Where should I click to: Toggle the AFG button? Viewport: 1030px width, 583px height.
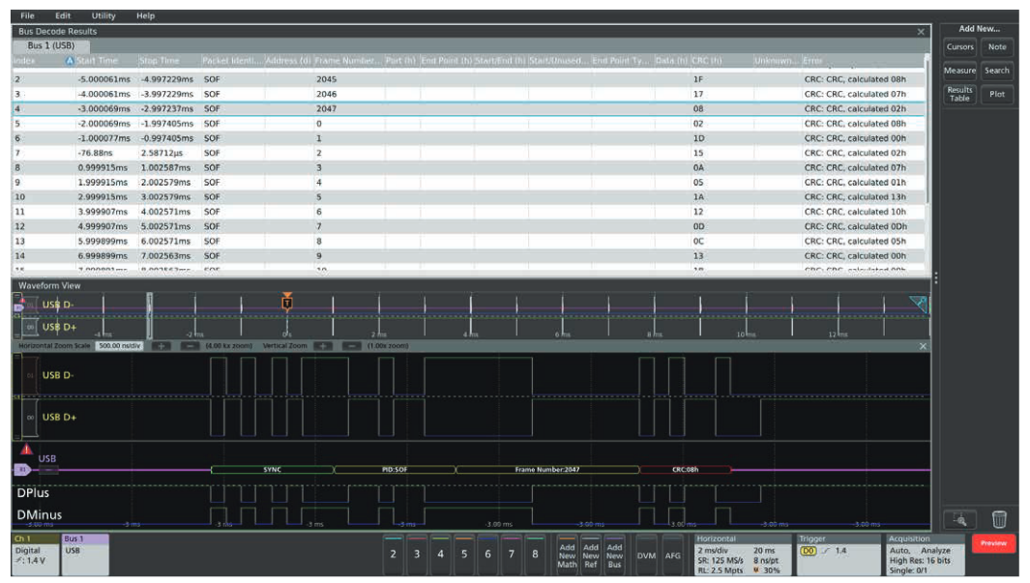point(672,555)
